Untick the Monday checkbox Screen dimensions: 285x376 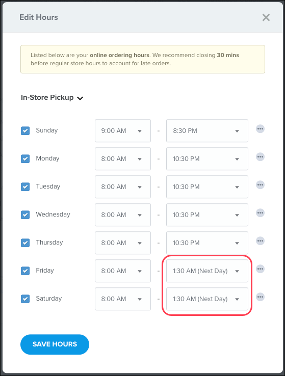(x=25, y=159)
